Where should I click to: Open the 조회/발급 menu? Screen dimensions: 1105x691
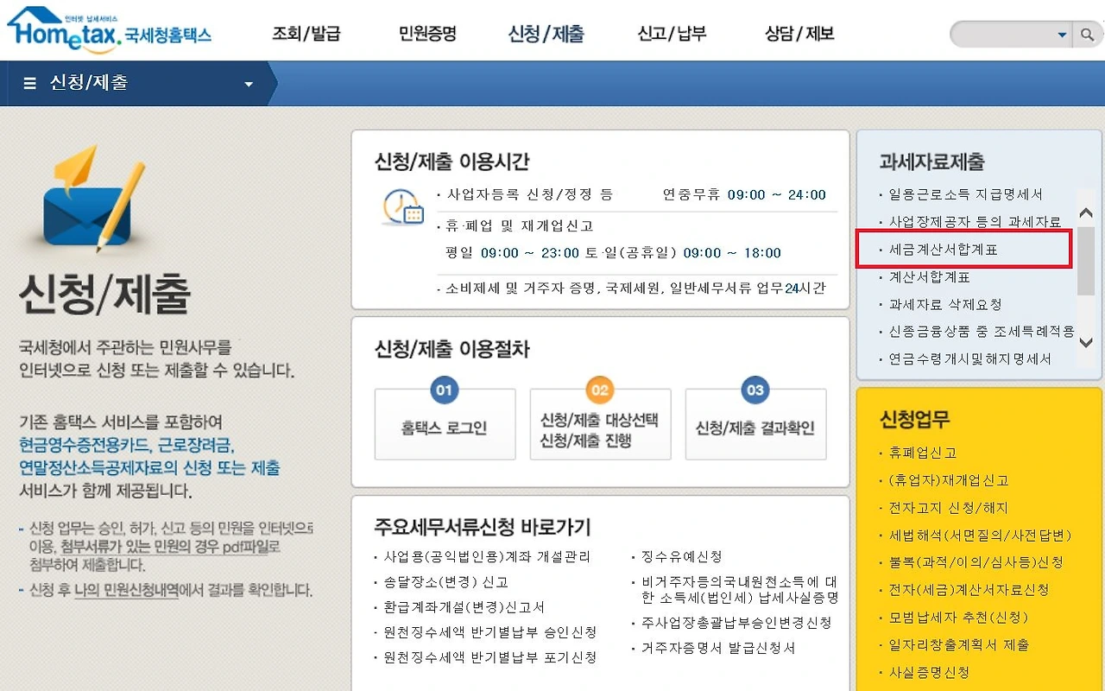coord(306,31)
